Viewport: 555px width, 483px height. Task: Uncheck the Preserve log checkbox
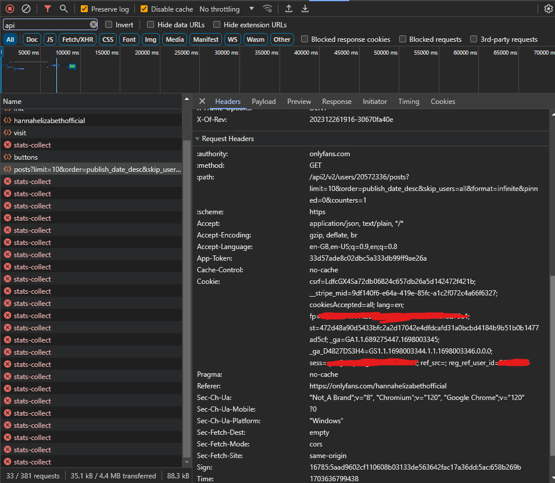(x=84, y=9)
